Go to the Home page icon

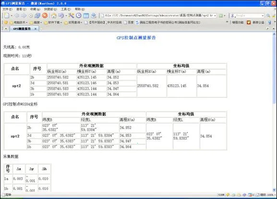click(x=54, y=15)
